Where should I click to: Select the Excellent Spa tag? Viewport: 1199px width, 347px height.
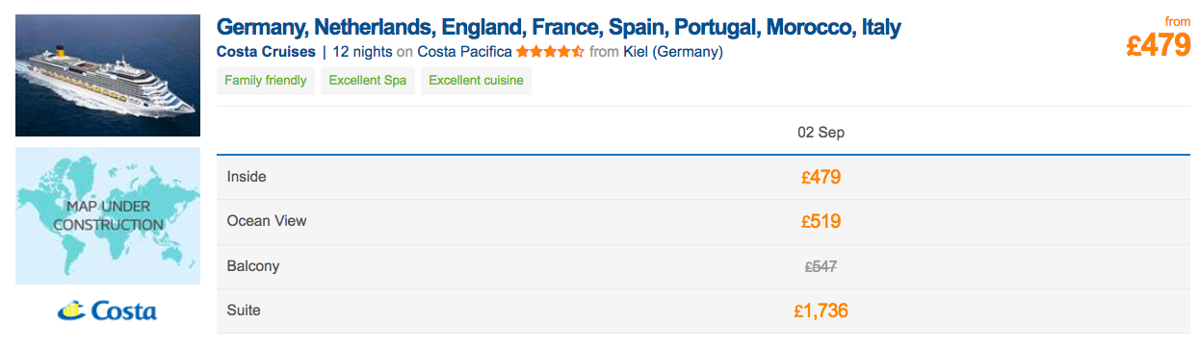368,81
